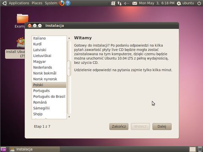Select Kurdî in language list
The width and height of the screenshot is (203, 152).
(x=49, y=44)
